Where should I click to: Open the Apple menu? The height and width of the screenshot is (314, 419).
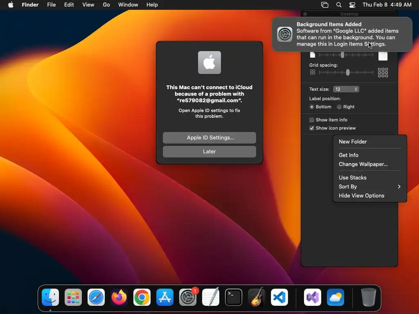click(11, 5)
